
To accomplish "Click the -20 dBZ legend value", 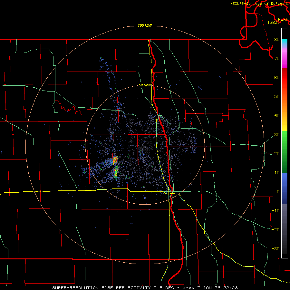I will pyautogui.click(x=275, y=229).
